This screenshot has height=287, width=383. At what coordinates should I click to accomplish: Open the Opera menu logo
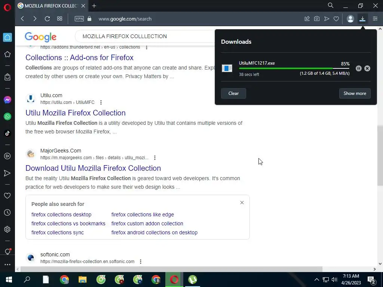point(7,7)
